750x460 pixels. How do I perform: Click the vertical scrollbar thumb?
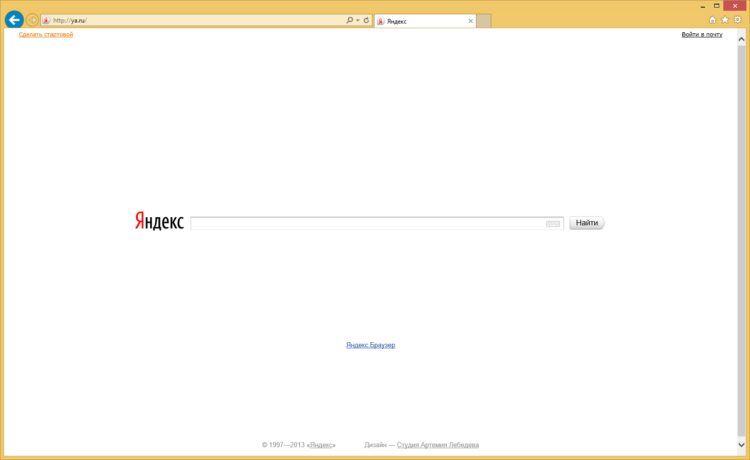tap(741, 241)
